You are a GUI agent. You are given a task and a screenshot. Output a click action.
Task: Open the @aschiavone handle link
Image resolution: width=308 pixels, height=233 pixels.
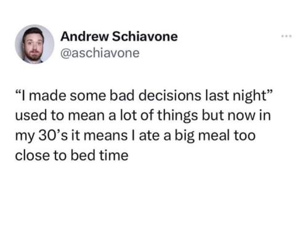click(100, 53)
